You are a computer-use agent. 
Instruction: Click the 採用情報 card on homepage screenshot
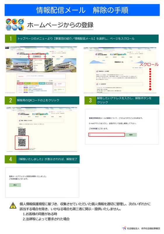click(59, 85)
